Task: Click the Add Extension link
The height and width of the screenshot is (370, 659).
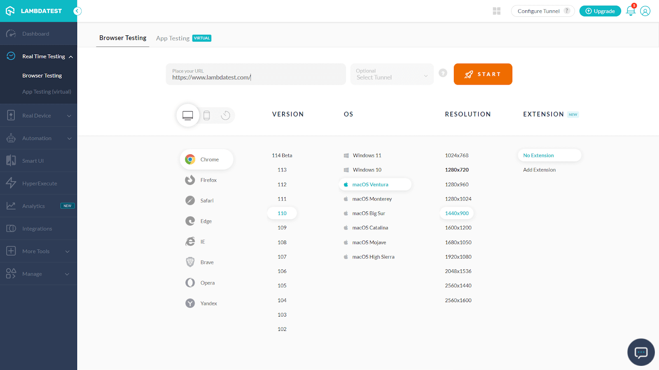Action: [539, 169]
